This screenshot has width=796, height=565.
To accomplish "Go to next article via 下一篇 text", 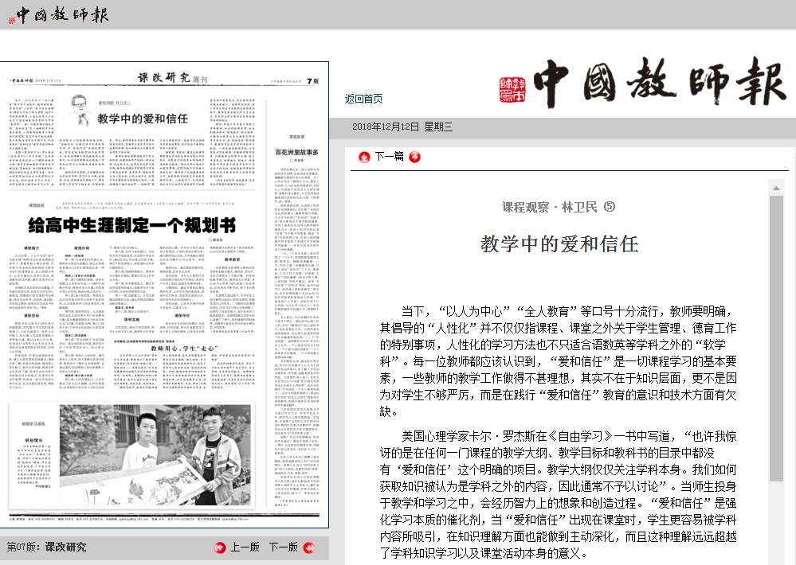I will [x=389, y=157].
